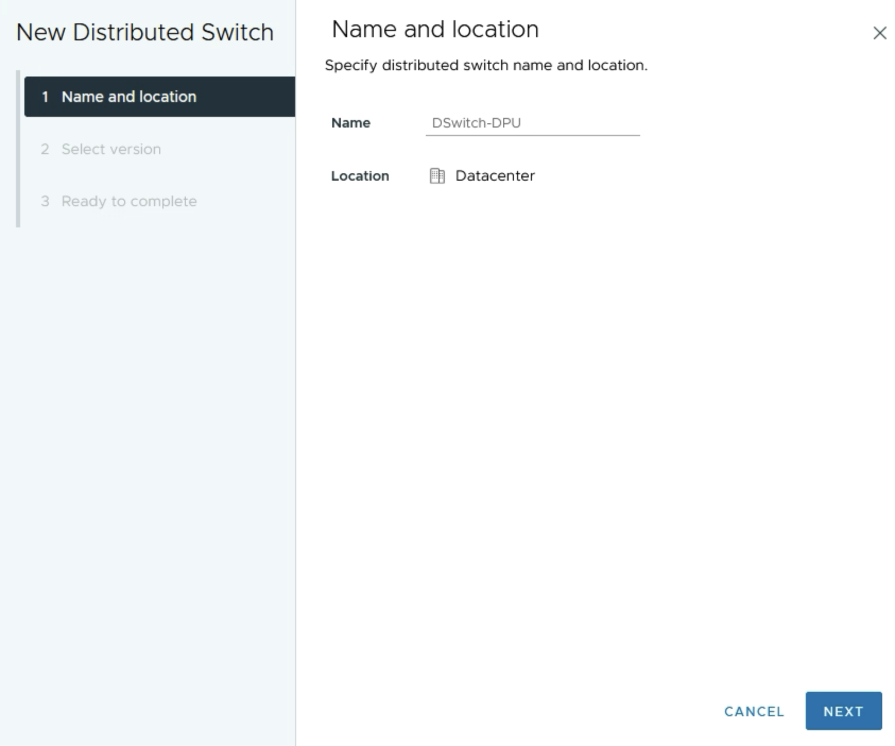
Task: Click the 'New Distributed Switch' wizard title
Action: pos(145,32)
